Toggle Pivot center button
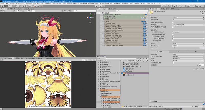Screen dimensions: 205x110 click(29, 6)
